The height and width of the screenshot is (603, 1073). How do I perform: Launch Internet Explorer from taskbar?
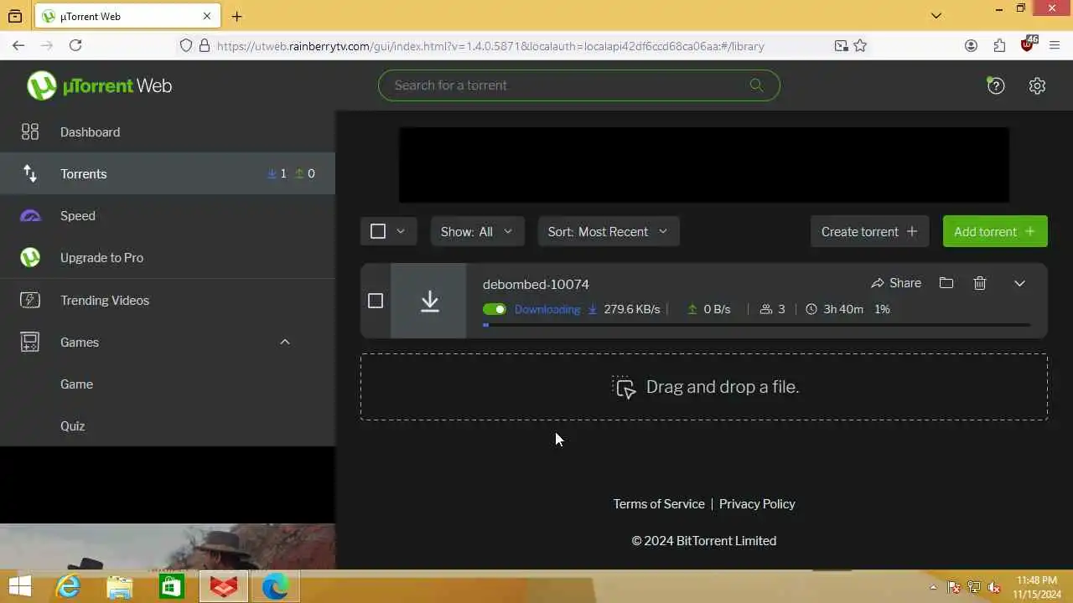coord(68,587)
